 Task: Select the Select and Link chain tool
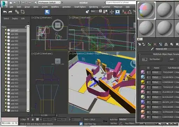17,12
